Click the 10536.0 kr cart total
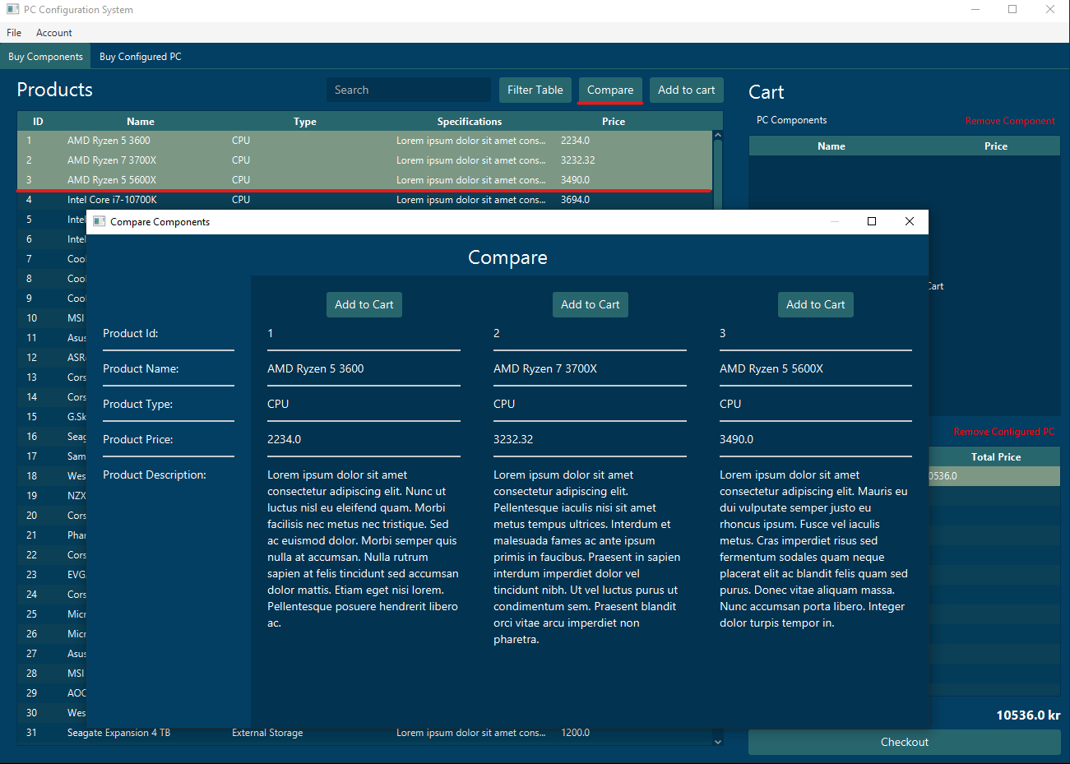The image size is (1070, 764). pos(1028,715)
